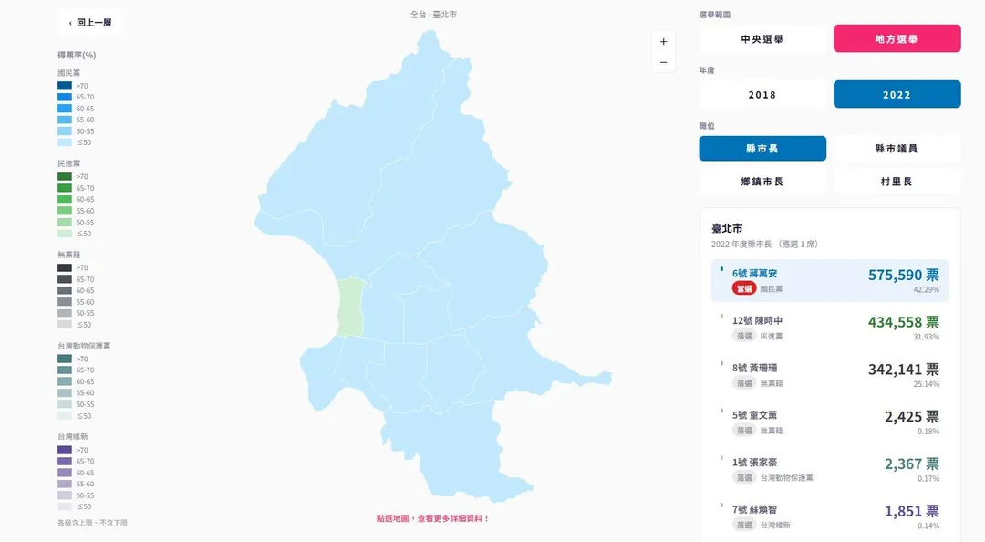Click the 無黨籍 55-60 legend swatch

[65, 302]
